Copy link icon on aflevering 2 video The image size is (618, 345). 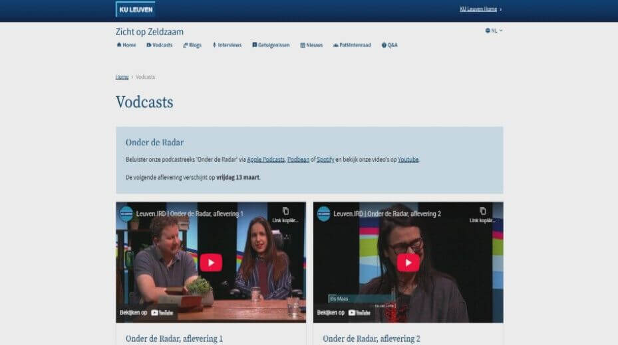pos(482,212)
